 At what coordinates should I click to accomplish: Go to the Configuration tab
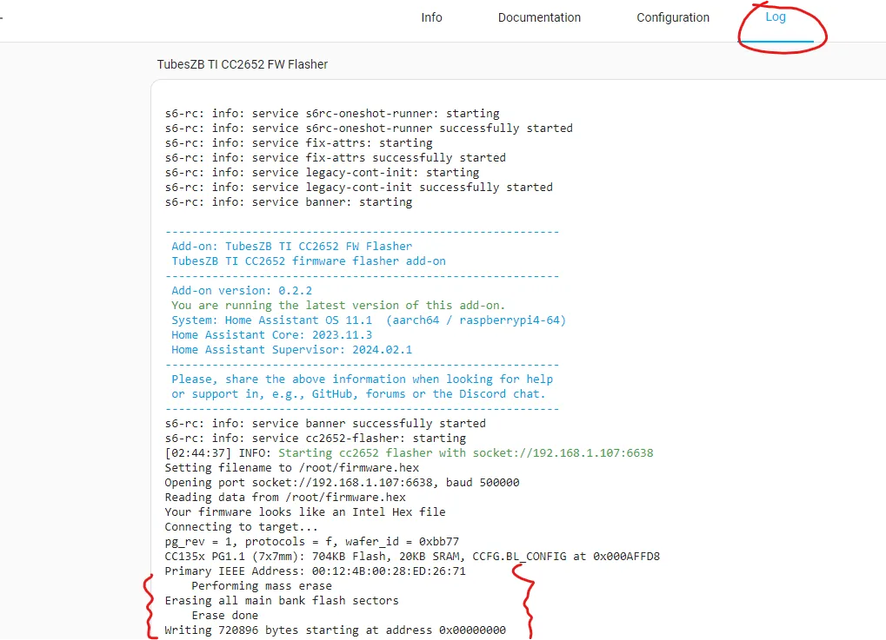coord(672,17)
